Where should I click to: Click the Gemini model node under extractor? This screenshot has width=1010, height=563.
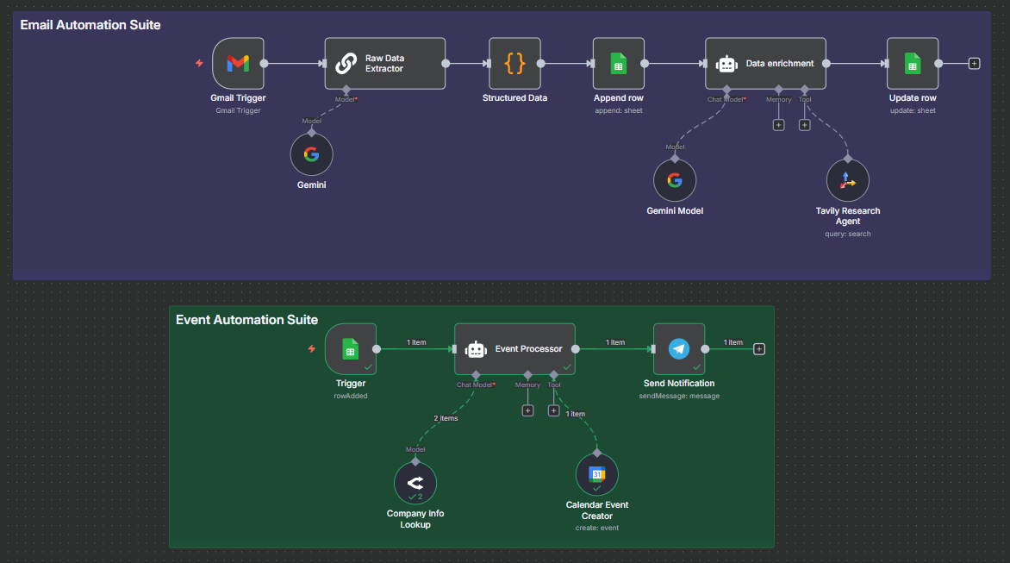coord(311,155)
